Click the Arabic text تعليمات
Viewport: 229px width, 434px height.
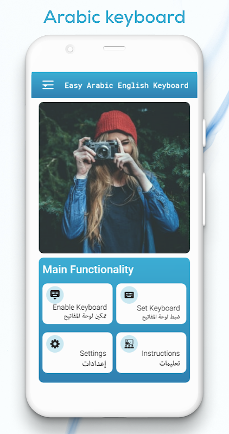pos(170,363)
